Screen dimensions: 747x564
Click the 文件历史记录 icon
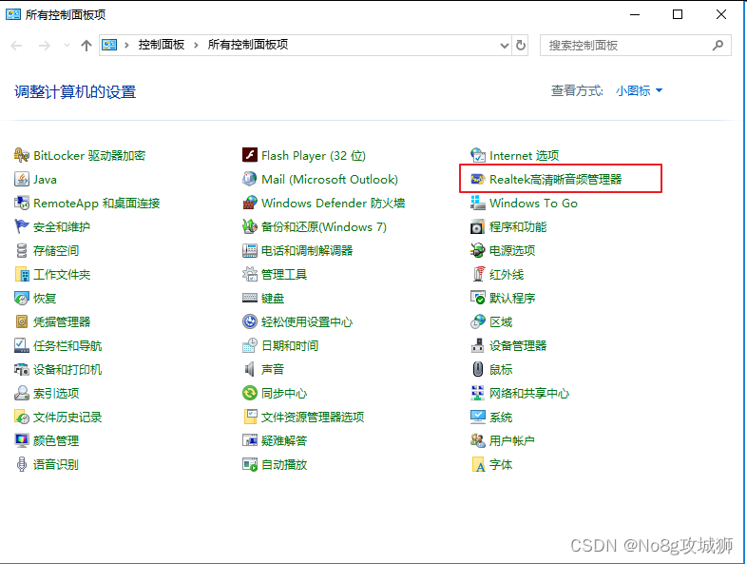22,418
